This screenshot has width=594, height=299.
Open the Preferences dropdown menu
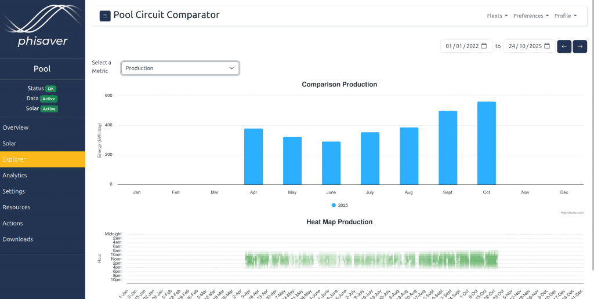[531, 16]
